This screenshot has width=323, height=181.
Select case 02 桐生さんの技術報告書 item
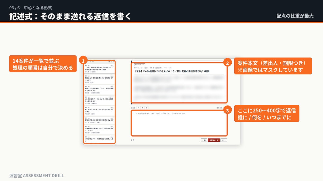pyautogui.click(x=99, y=79)
